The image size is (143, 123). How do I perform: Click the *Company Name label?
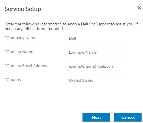point(21,38)
